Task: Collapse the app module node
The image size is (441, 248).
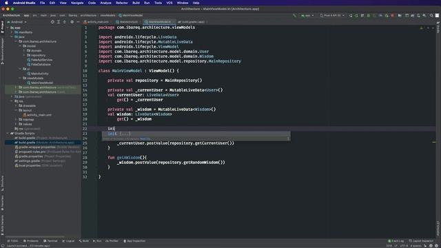Action: pos(8,28)
